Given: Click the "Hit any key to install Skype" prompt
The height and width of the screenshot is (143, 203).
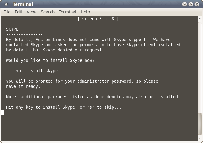Looking at the screenshot, I should [63, 107].
